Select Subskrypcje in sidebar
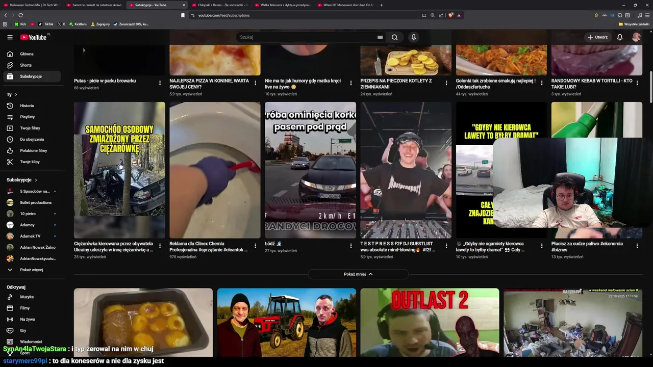The height and width of the screenshot is (367, 653). click(33, 76)
